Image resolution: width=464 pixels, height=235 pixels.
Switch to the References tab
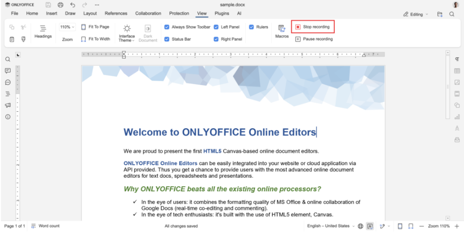coord(116,13)
